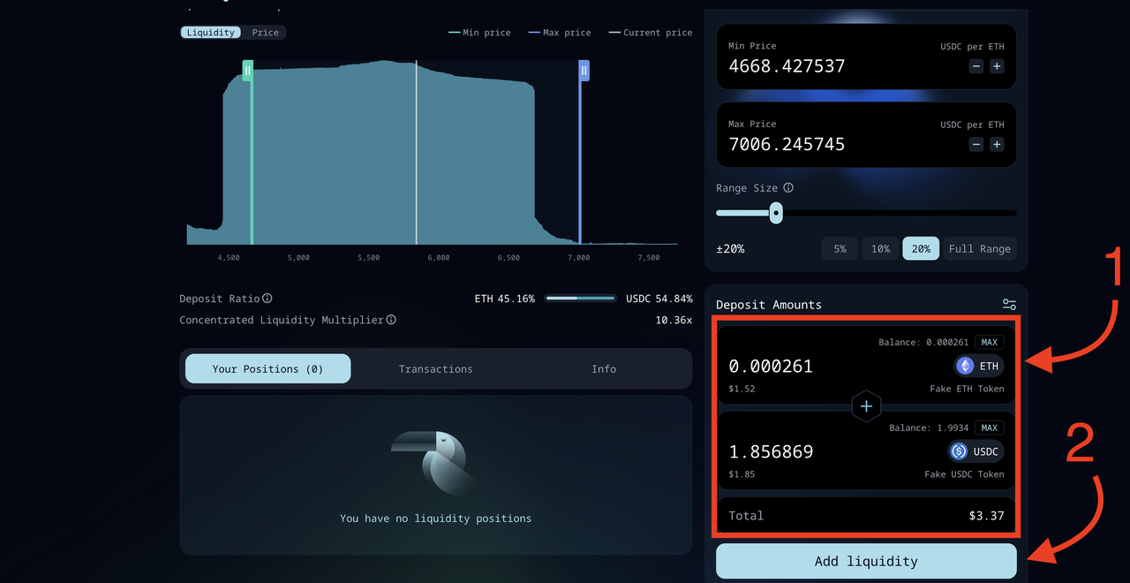Click the "$3.37" total value

[985, 515]
